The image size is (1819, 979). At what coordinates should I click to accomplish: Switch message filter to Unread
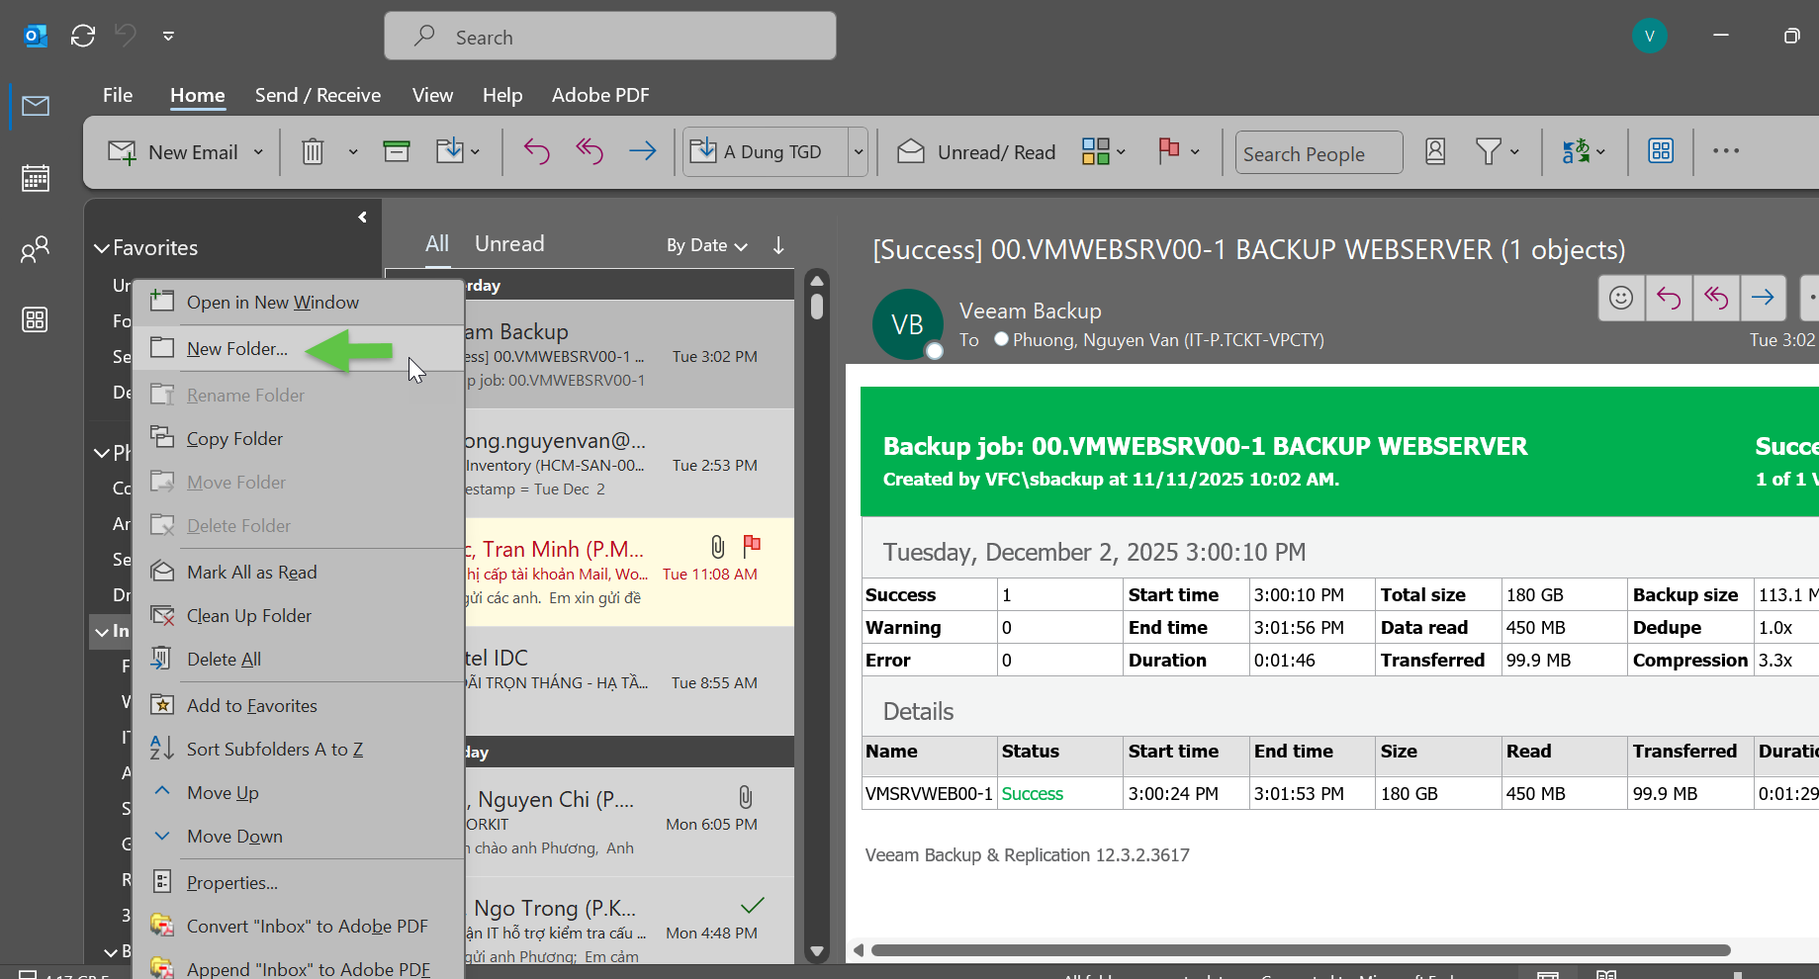509,244
